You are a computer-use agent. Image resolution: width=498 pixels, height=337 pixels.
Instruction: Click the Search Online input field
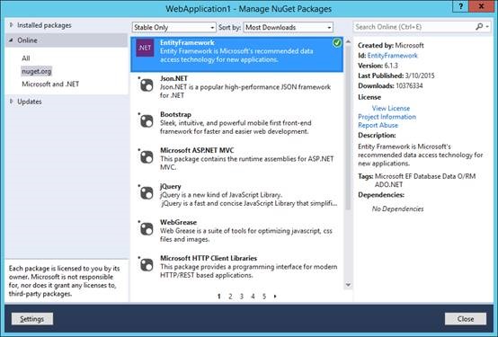[x=414, y=27]
